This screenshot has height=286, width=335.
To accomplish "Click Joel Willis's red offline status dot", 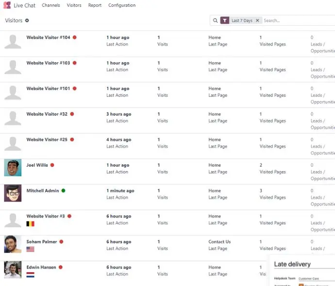I will click(52, 165).
